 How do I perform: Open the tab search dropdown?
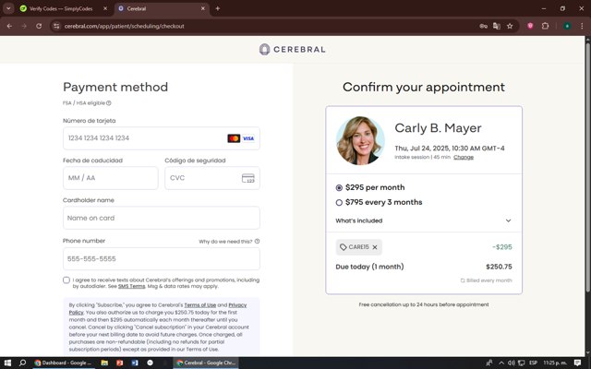pyautogui.click(x=8, y=8)
